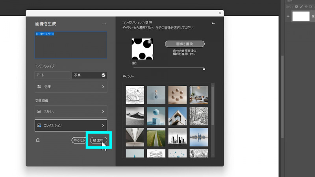Select the polka dot reference thumbnail
The width and height of the screenshot is (315, 177).
coord(142,49)
